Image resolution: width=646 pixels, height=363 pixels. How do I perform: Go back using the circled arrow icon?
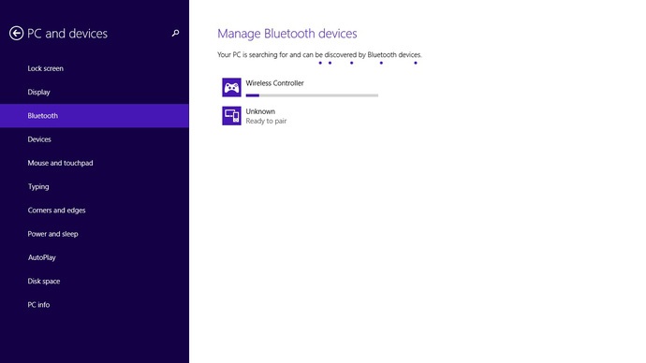pos(16,34)
